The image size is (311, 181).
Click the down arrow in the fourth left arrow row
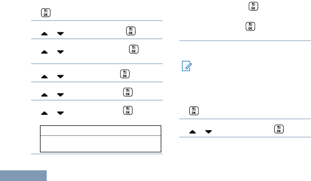click(x=60, y=95)
